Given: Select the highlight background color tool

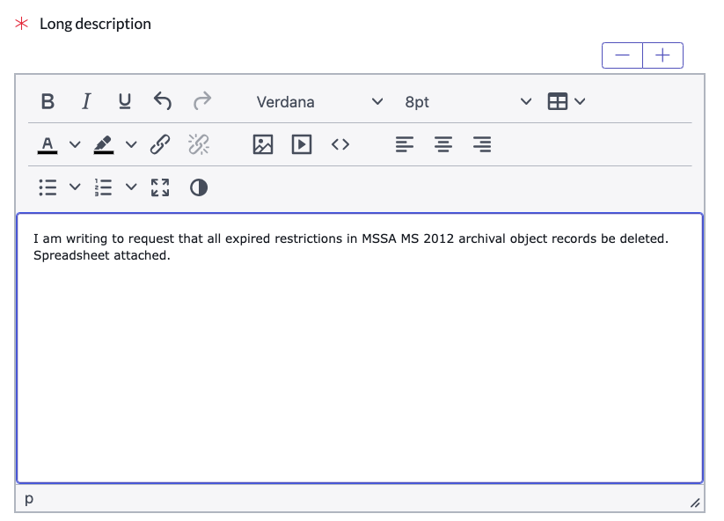Looking at the screenshot, I should click(104, 144).
